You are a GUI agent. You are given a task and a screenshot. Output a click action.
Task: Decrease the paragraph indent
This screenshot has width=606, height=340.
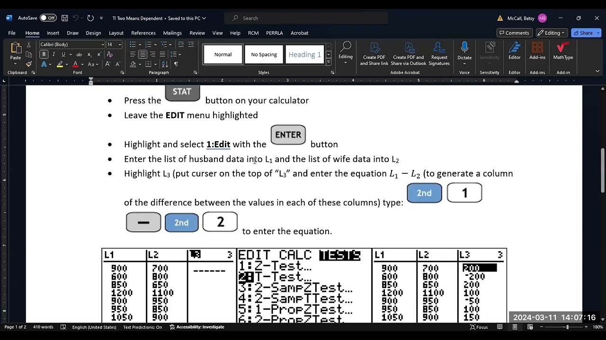tap(181, 44)
